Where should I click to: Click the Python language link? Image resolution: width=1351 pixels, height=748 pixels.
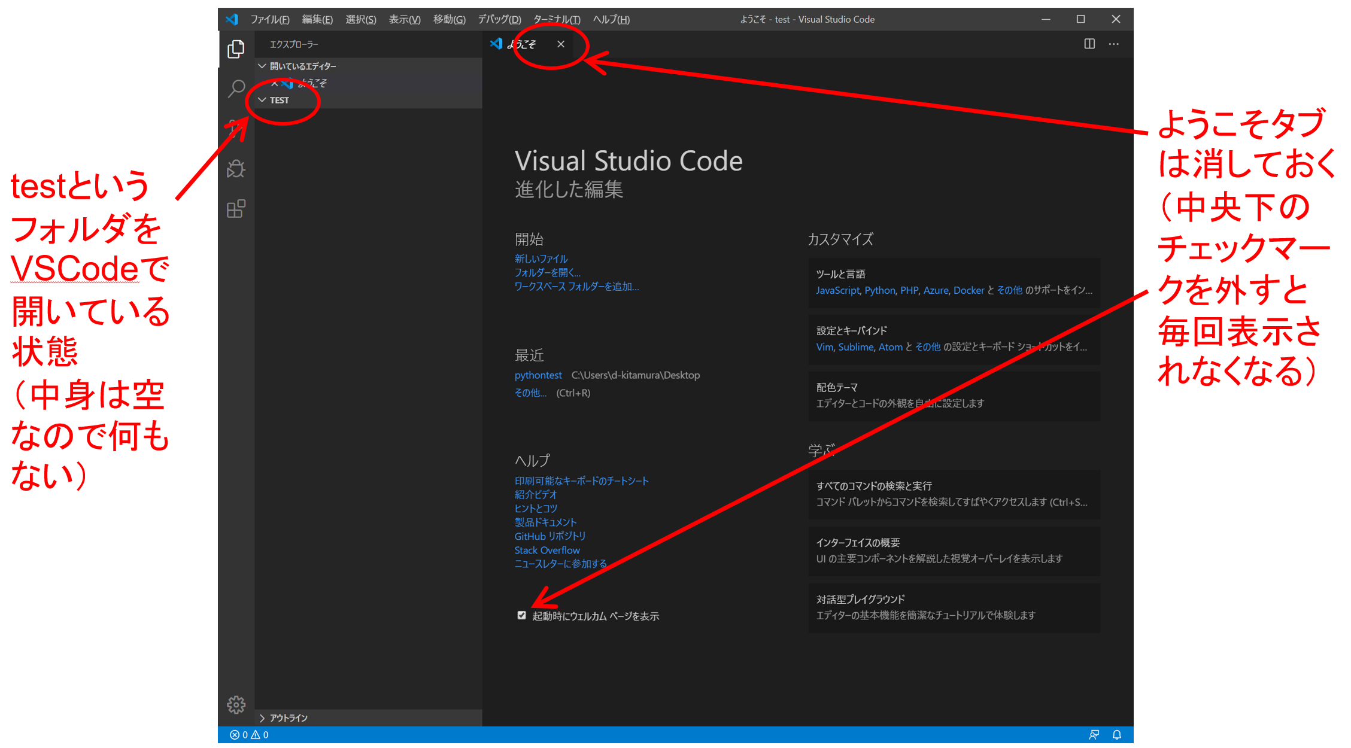(880, 290)
